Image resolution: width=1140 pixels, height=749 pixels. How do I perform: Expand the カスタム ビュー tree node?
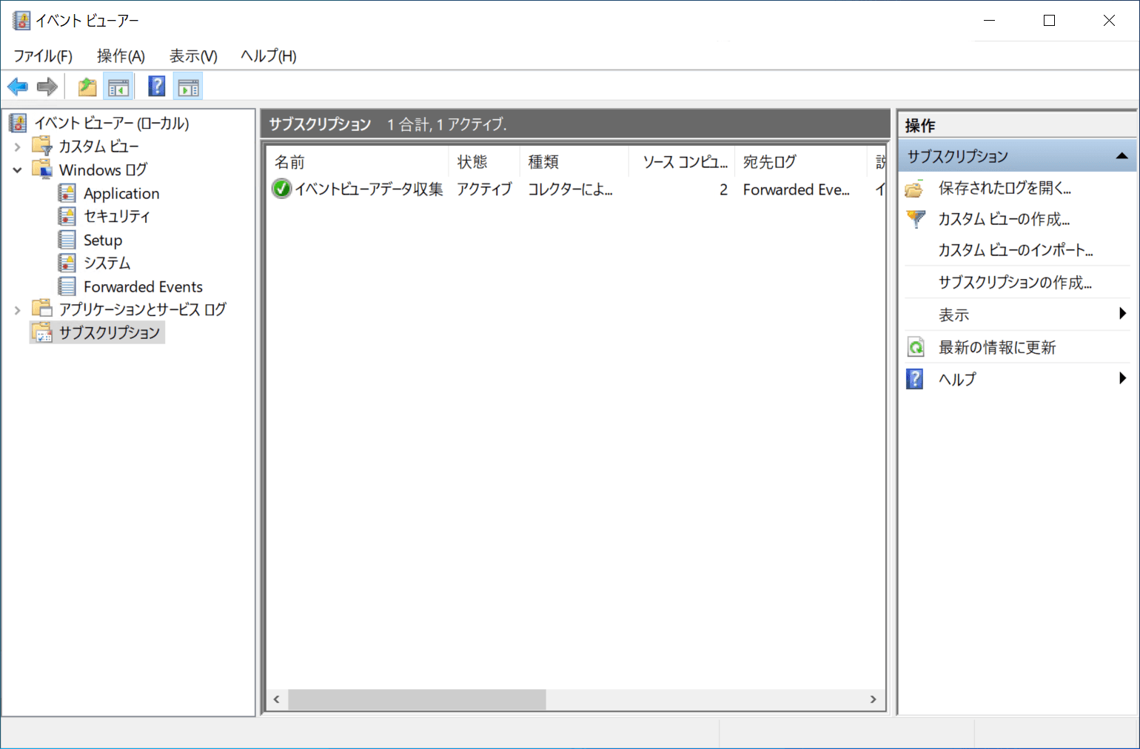point(17,147)
